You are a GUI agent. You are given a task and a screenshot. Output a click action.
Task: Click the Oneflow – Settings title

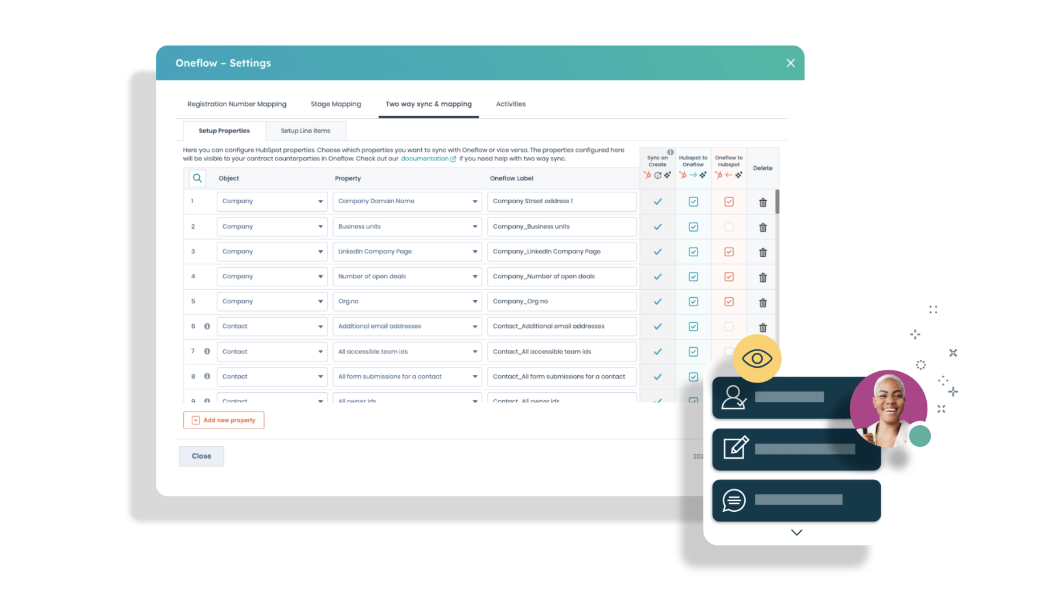click(223, 63)
